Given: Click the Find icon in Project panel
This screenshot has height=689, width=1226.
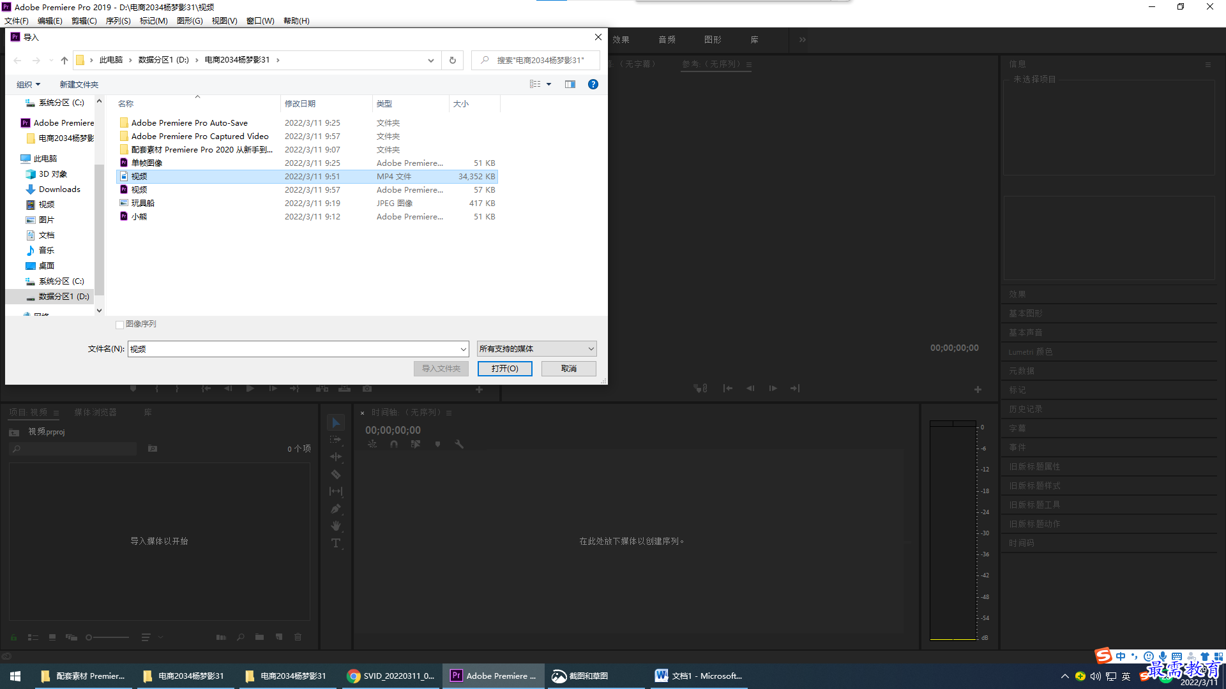Looking at the screenshot, I should click(x=241, y=637).
